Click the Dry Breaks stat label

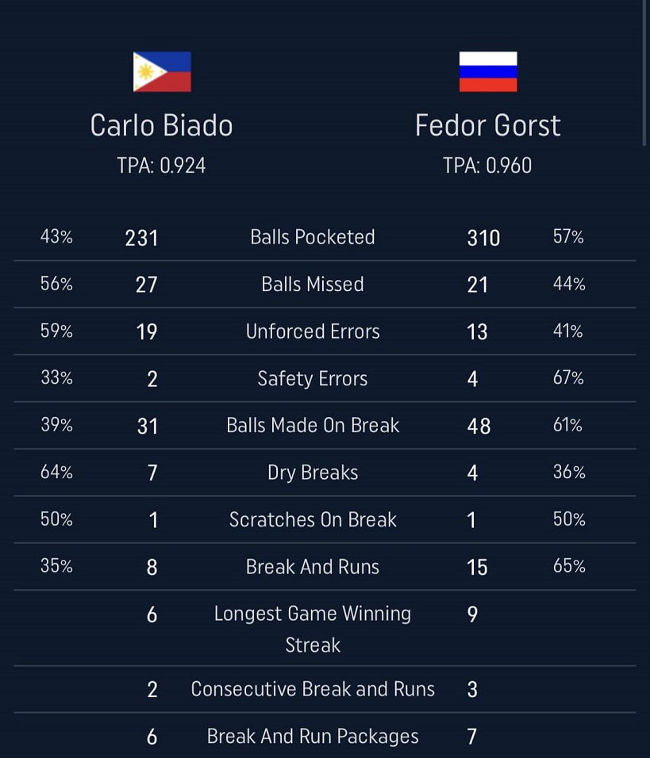313,473
